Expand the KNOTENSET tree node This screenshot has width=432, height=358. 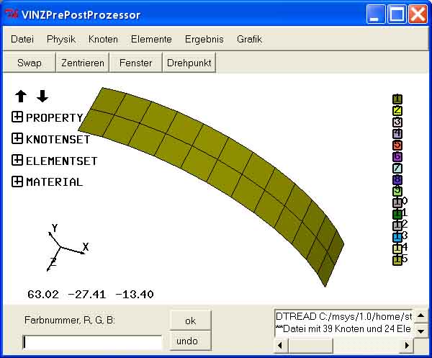[17, 139]
